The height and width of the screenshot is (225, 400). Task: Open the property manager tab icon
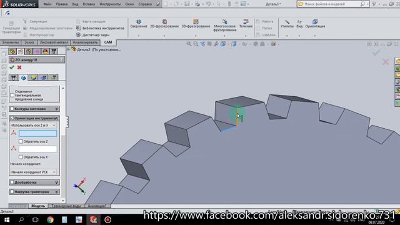pyautogui.click(x=21, y=51)
